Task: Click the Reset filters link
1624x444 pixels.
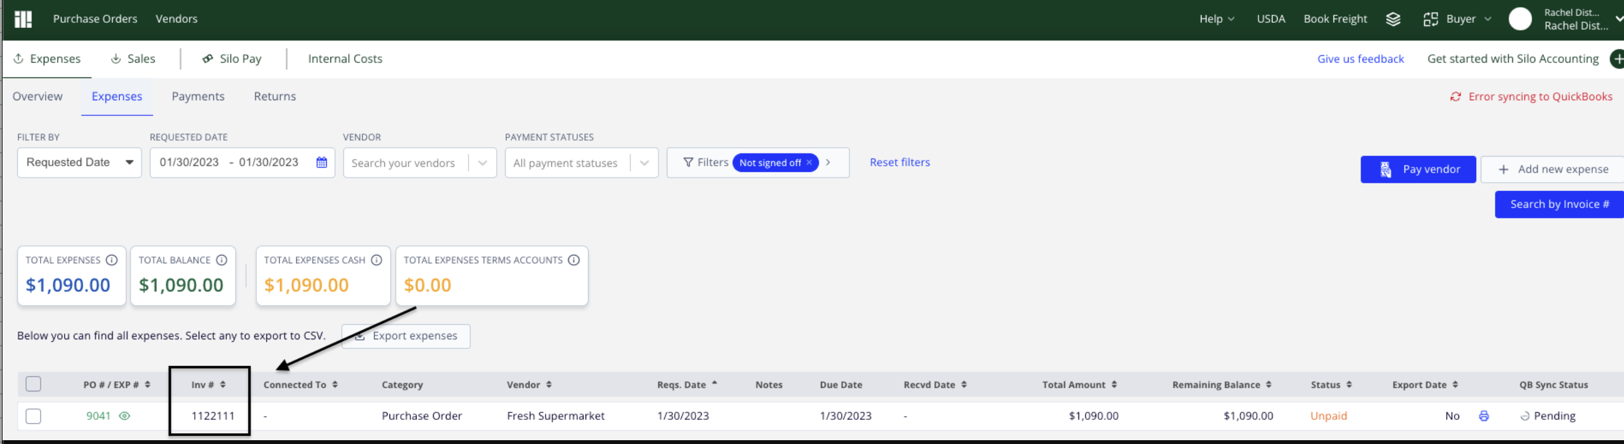Action: point(900,162)
